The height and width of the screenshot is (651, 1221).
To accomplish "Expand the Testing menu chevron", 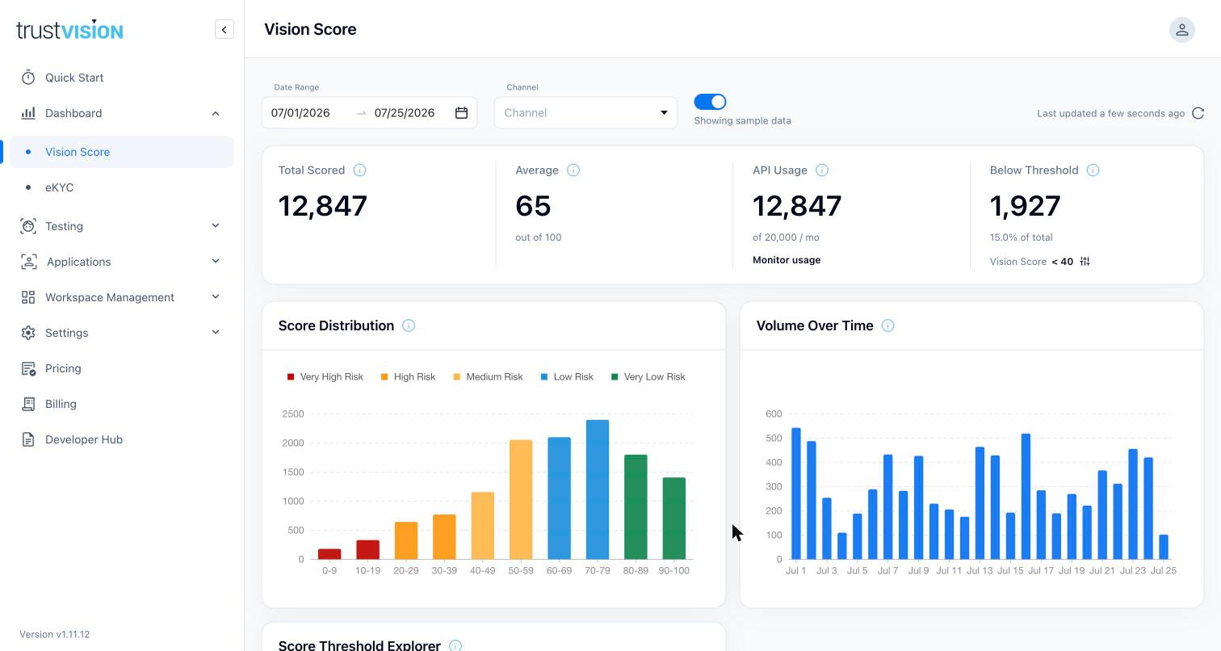I will [x=216, y=226].
